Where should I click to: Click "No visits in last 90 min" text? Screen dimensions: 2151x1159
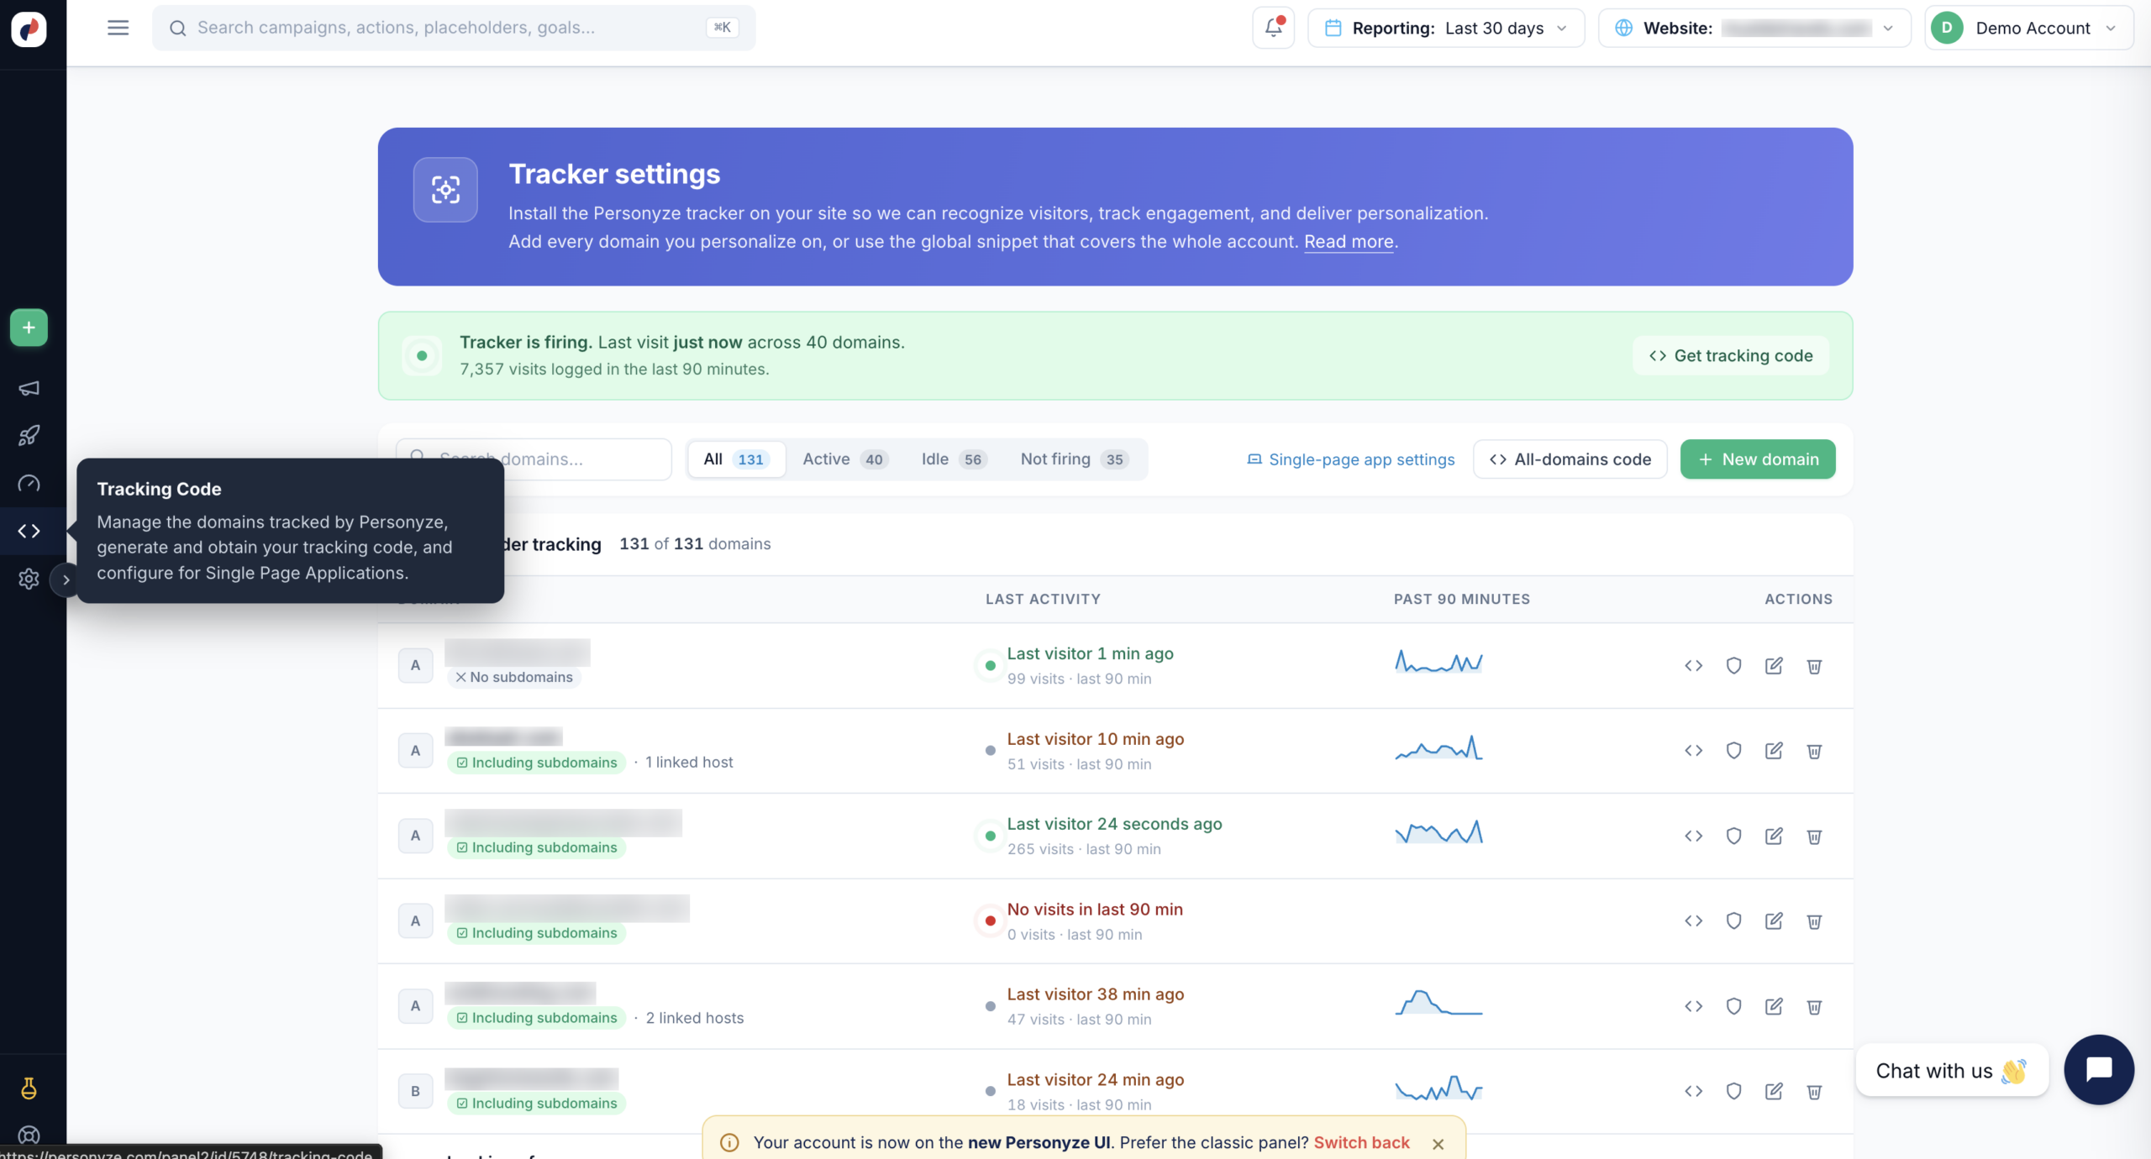[1095, 910]
